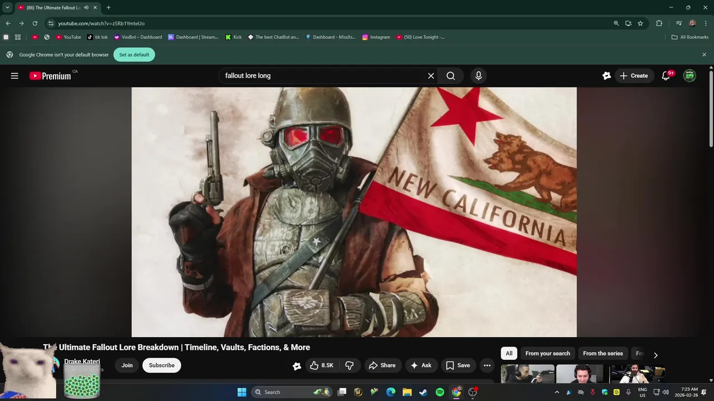Screen dimensions: 714x401
Task: Subscribe to Drake Kateri
Action: 162,365
